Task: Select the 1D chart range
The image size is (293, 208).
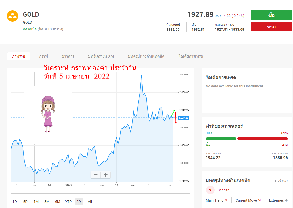Action: point(15,202)
